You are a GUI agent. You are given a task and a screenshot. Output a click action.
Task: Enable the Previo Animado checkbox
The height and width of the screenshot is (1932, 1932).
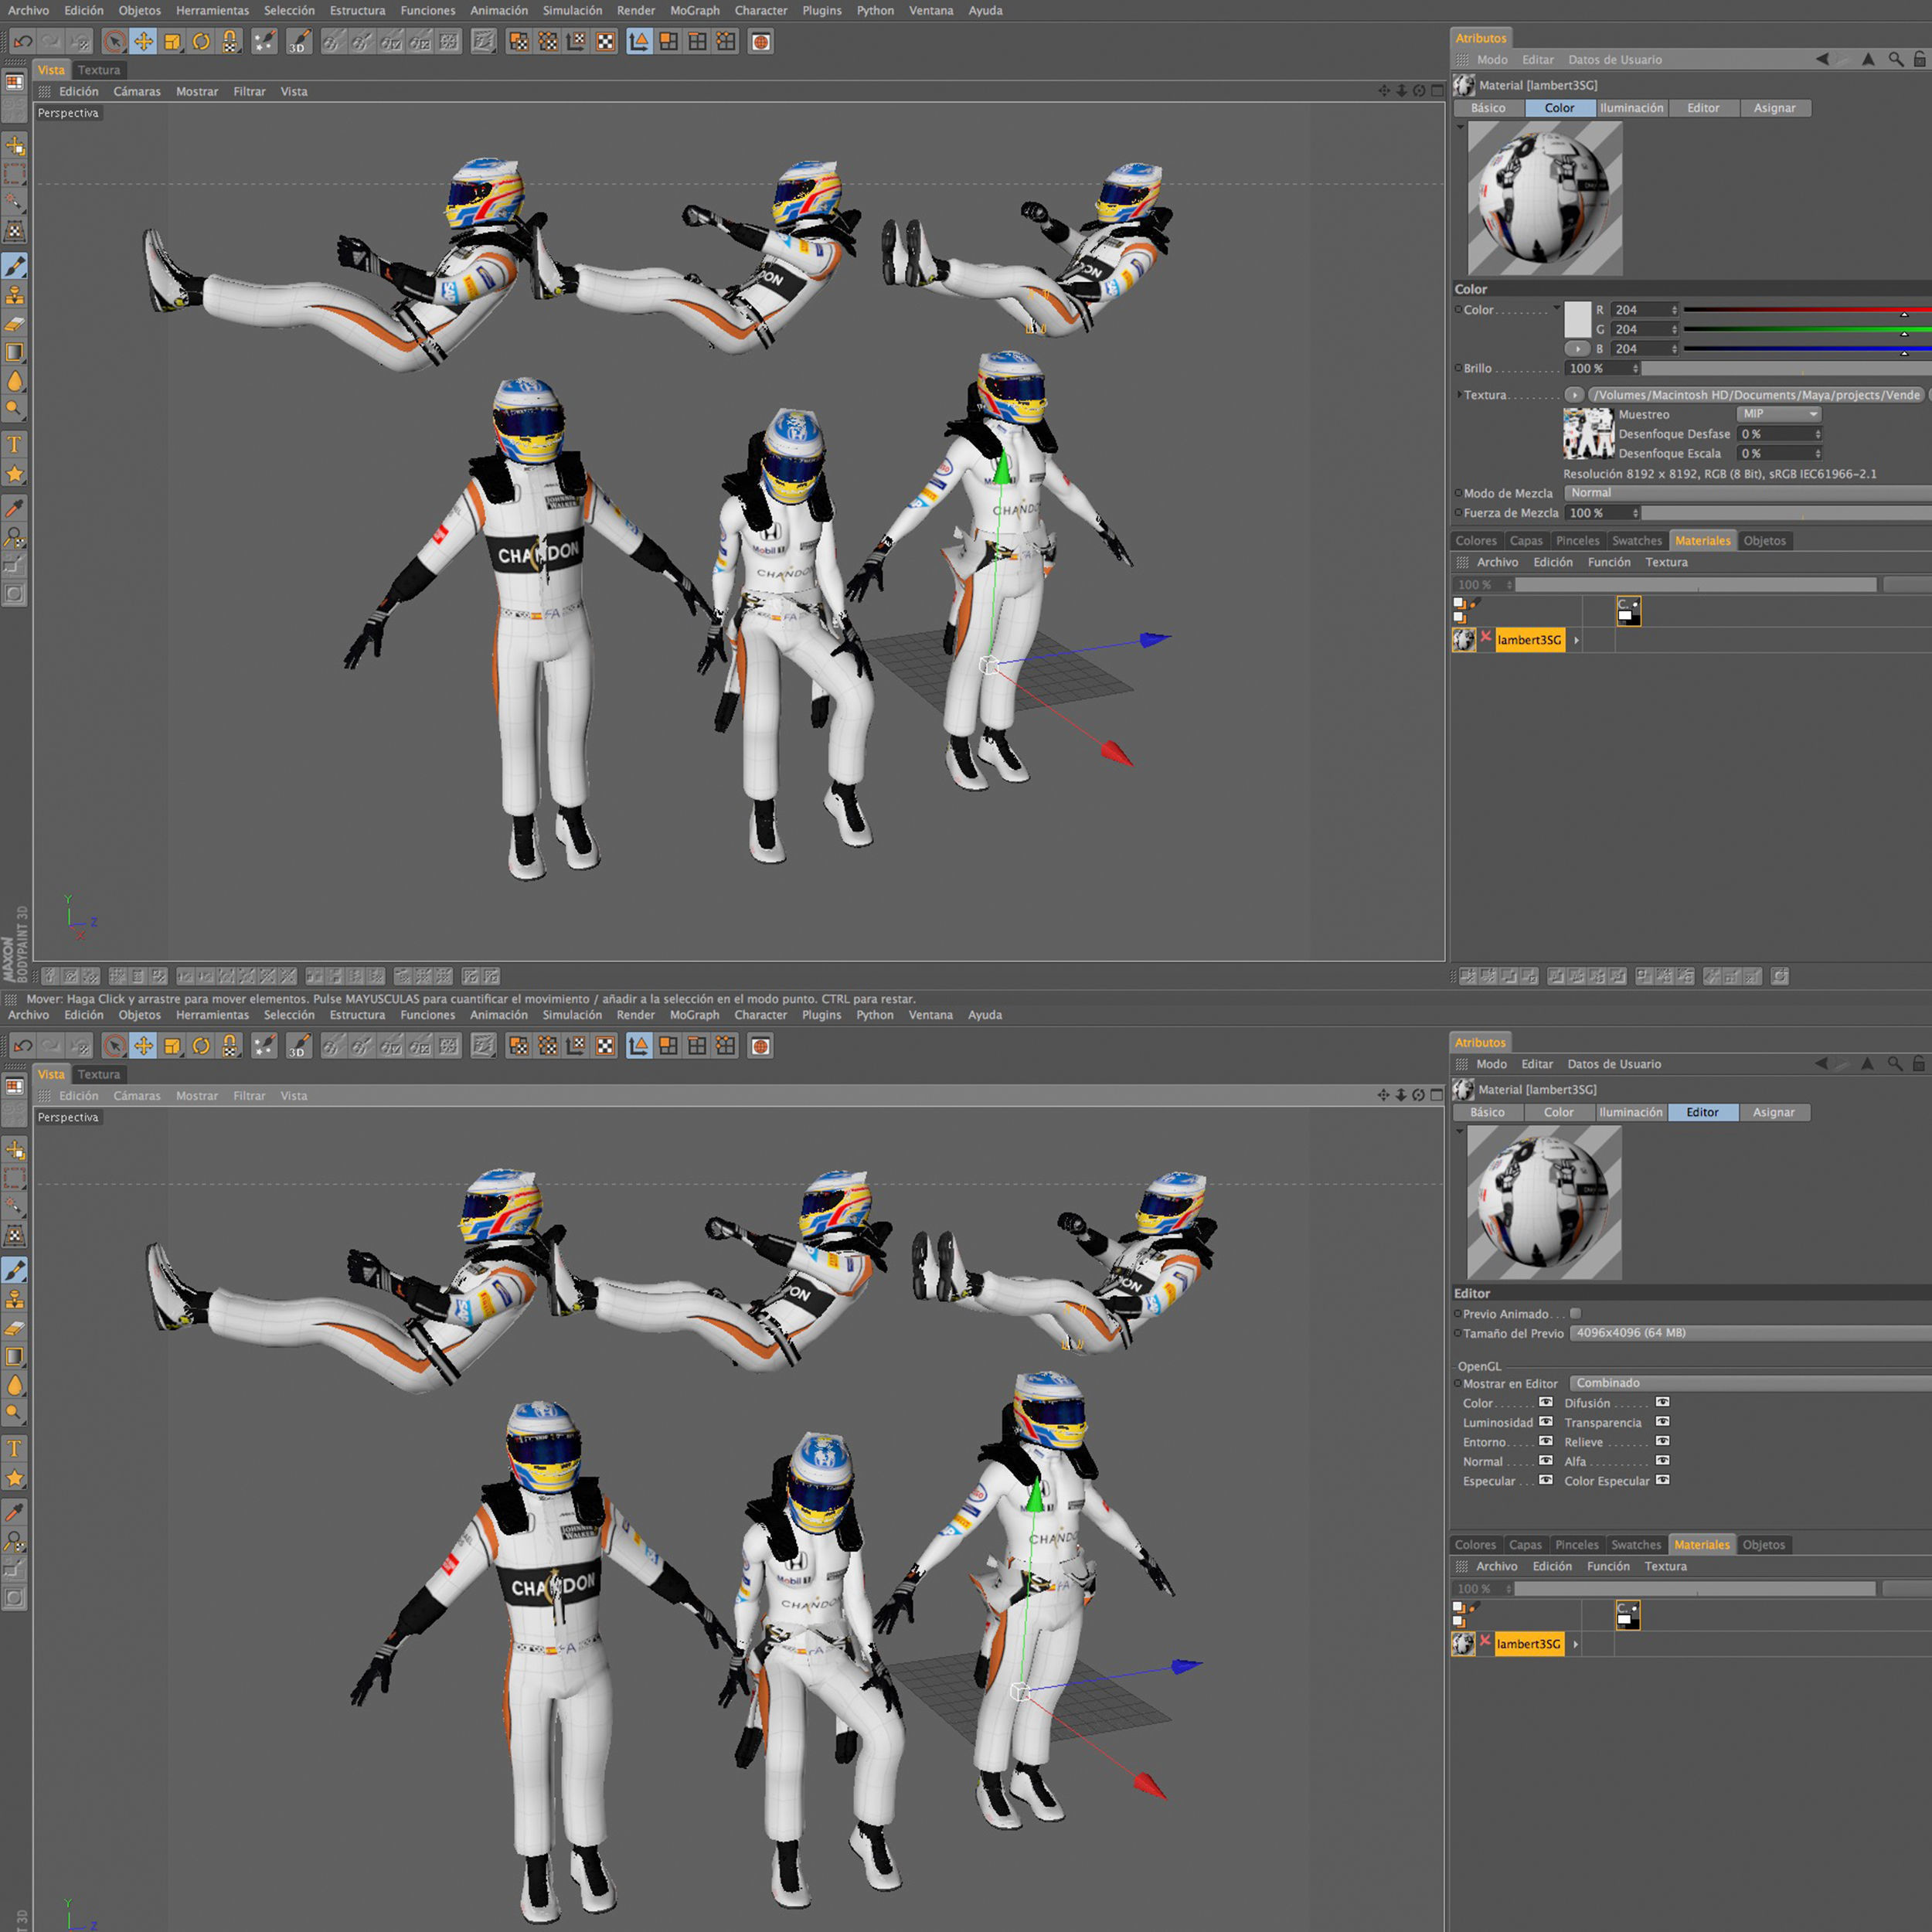[x=1575, y=1314]
